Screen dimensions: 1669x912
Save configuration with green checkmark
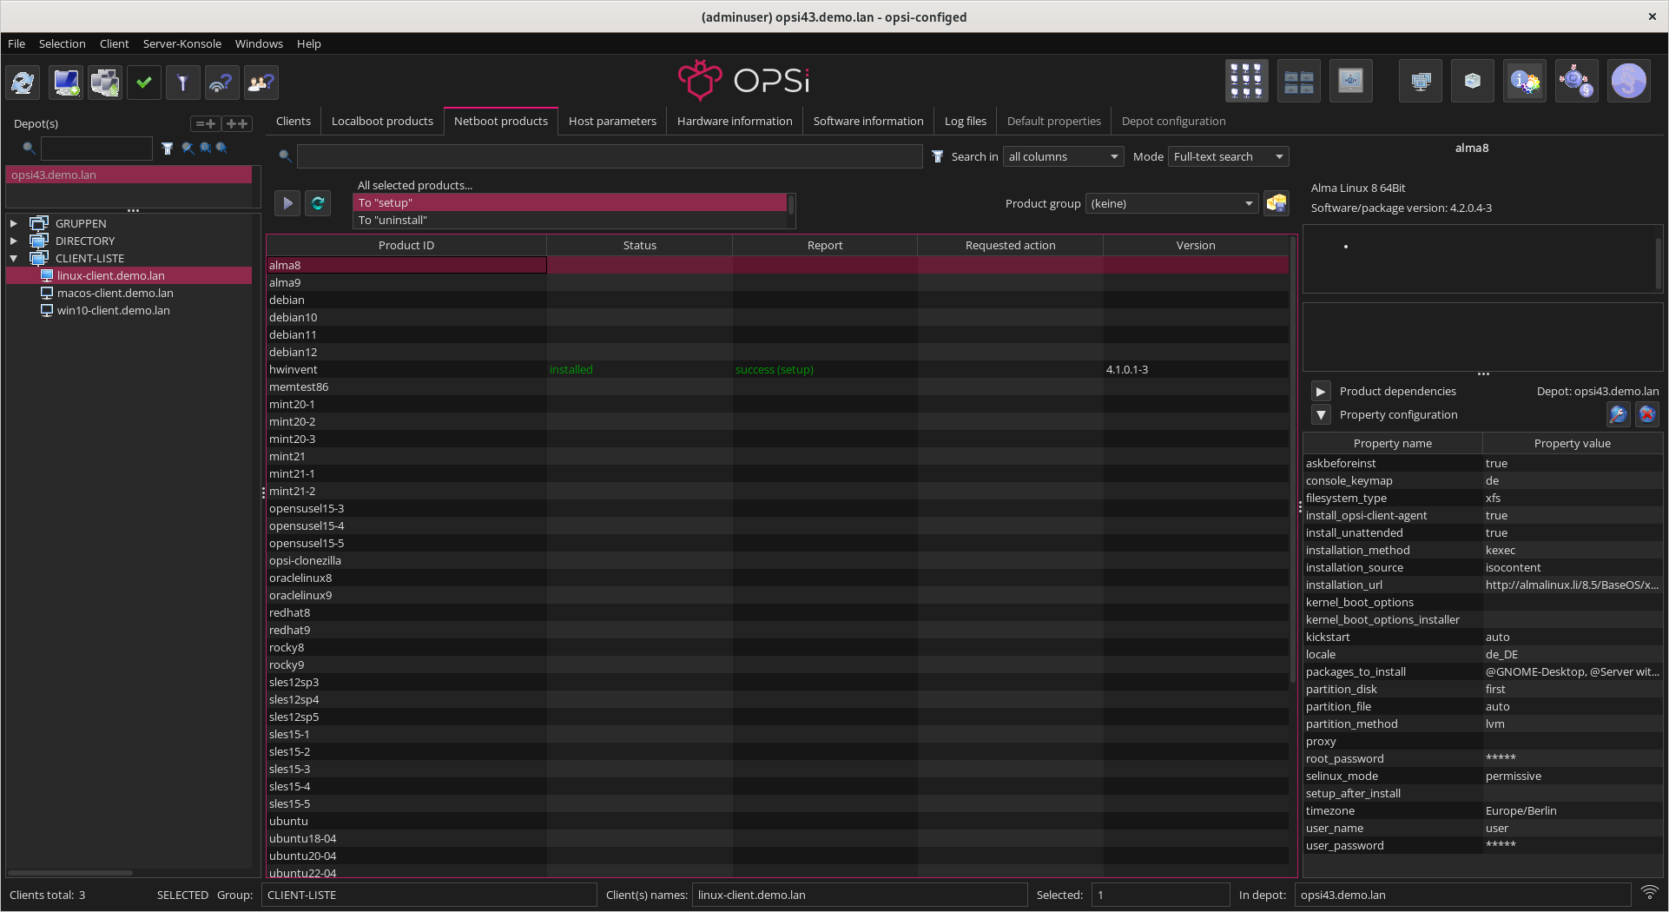pos(144,83)
